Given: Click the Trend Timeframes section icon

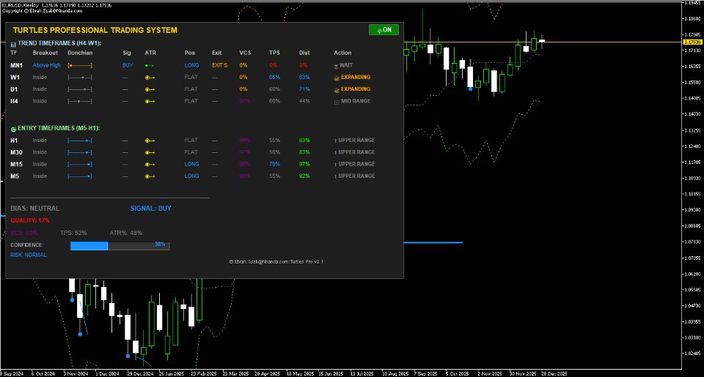Looking at the screenshot, I should tap(13, 44).
